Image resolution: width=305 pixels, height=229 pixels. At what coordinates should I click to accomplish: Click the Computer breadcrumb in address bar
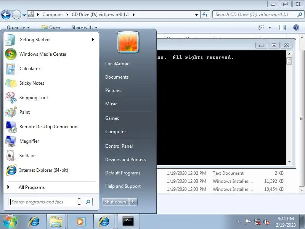[x=53, y=15]
